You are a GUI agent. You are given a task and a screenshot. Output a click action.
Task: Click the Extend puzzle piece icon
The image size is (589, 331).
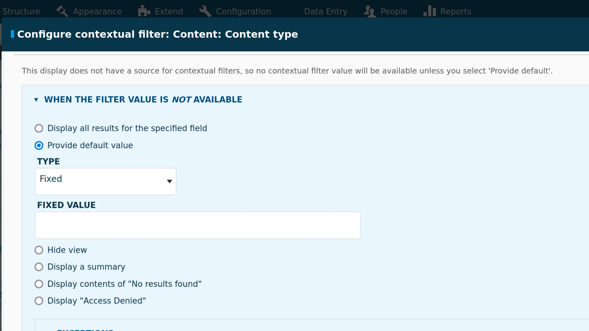(x=144, y=11)
